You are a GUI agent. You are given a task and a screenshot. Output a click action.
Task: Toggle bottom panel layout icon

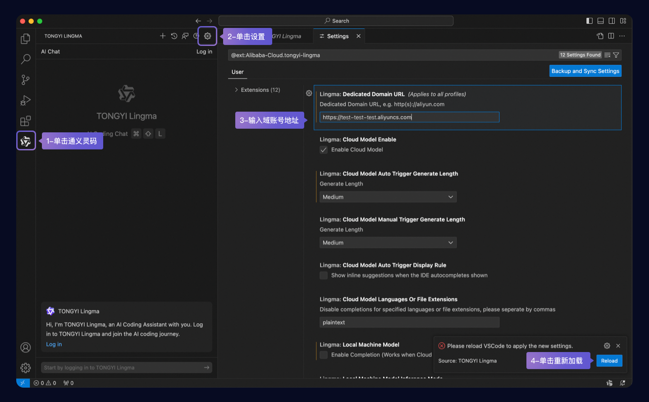[x=600, y=21]
